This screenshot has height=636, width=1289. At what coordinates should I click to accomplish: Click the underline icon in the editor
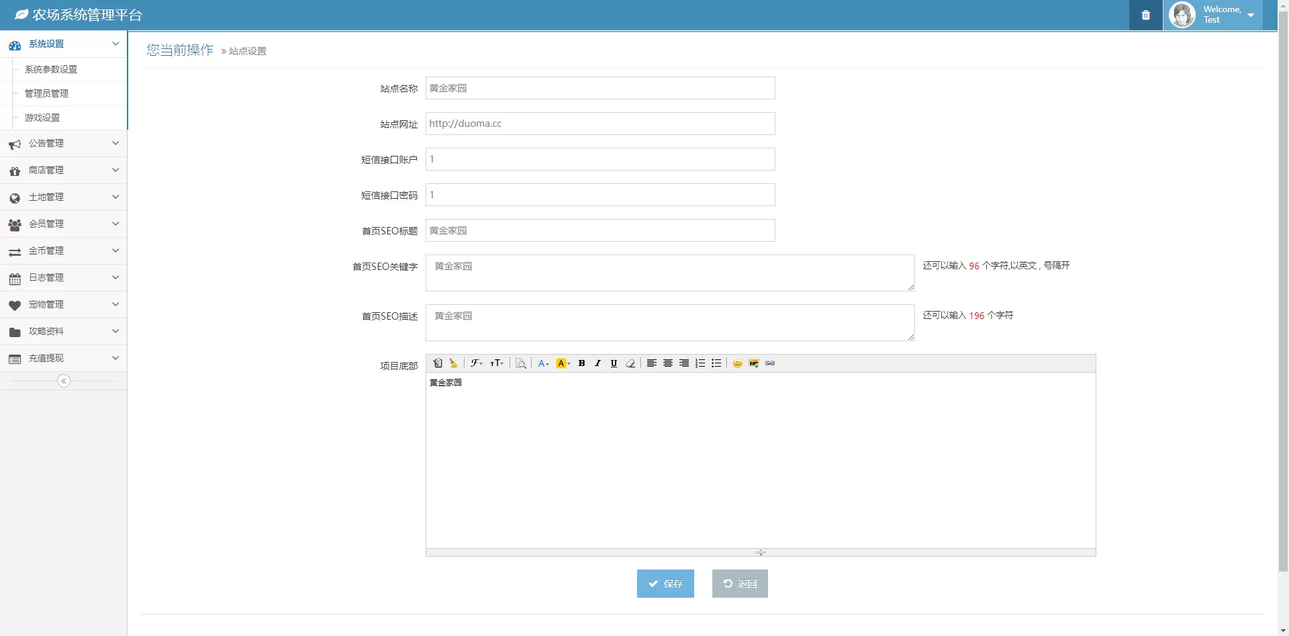(614, 363)
